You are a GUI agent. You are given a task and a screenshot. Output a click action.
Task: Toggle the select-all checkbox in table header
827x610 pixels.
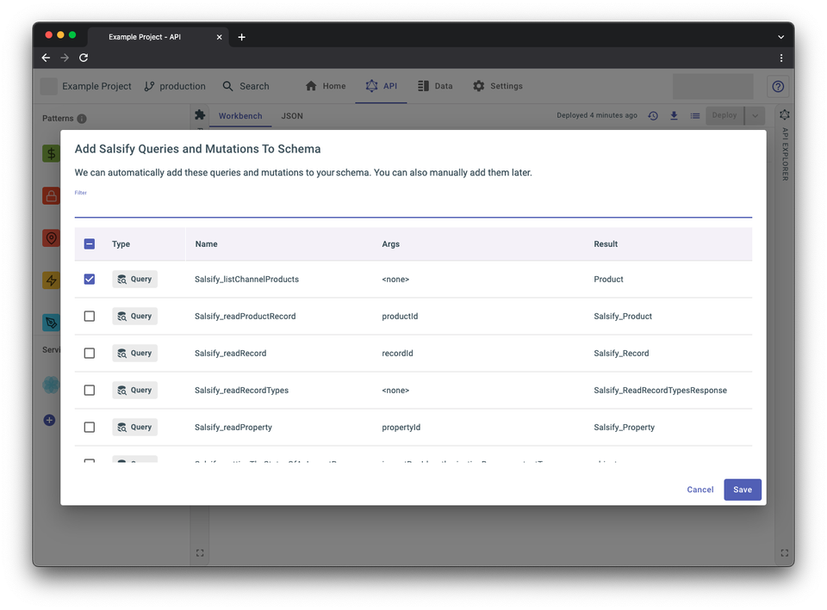[x=90, y=244]
